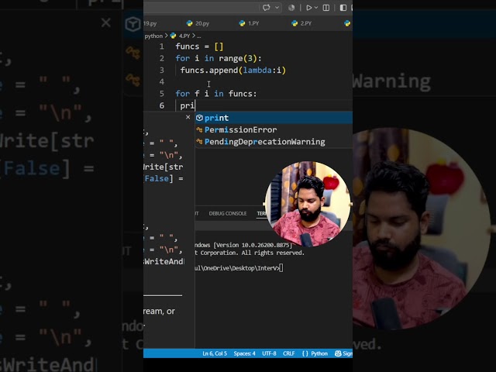Place cursor after 'pri' on line 6
The image size is (496, 372).
[x=195, y=105]
